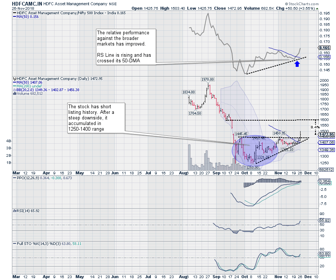This screenshot has width=336, height=280.
Task: Click the relative performance annotation box
Action: pyautogui.click(x=126, y=47)
